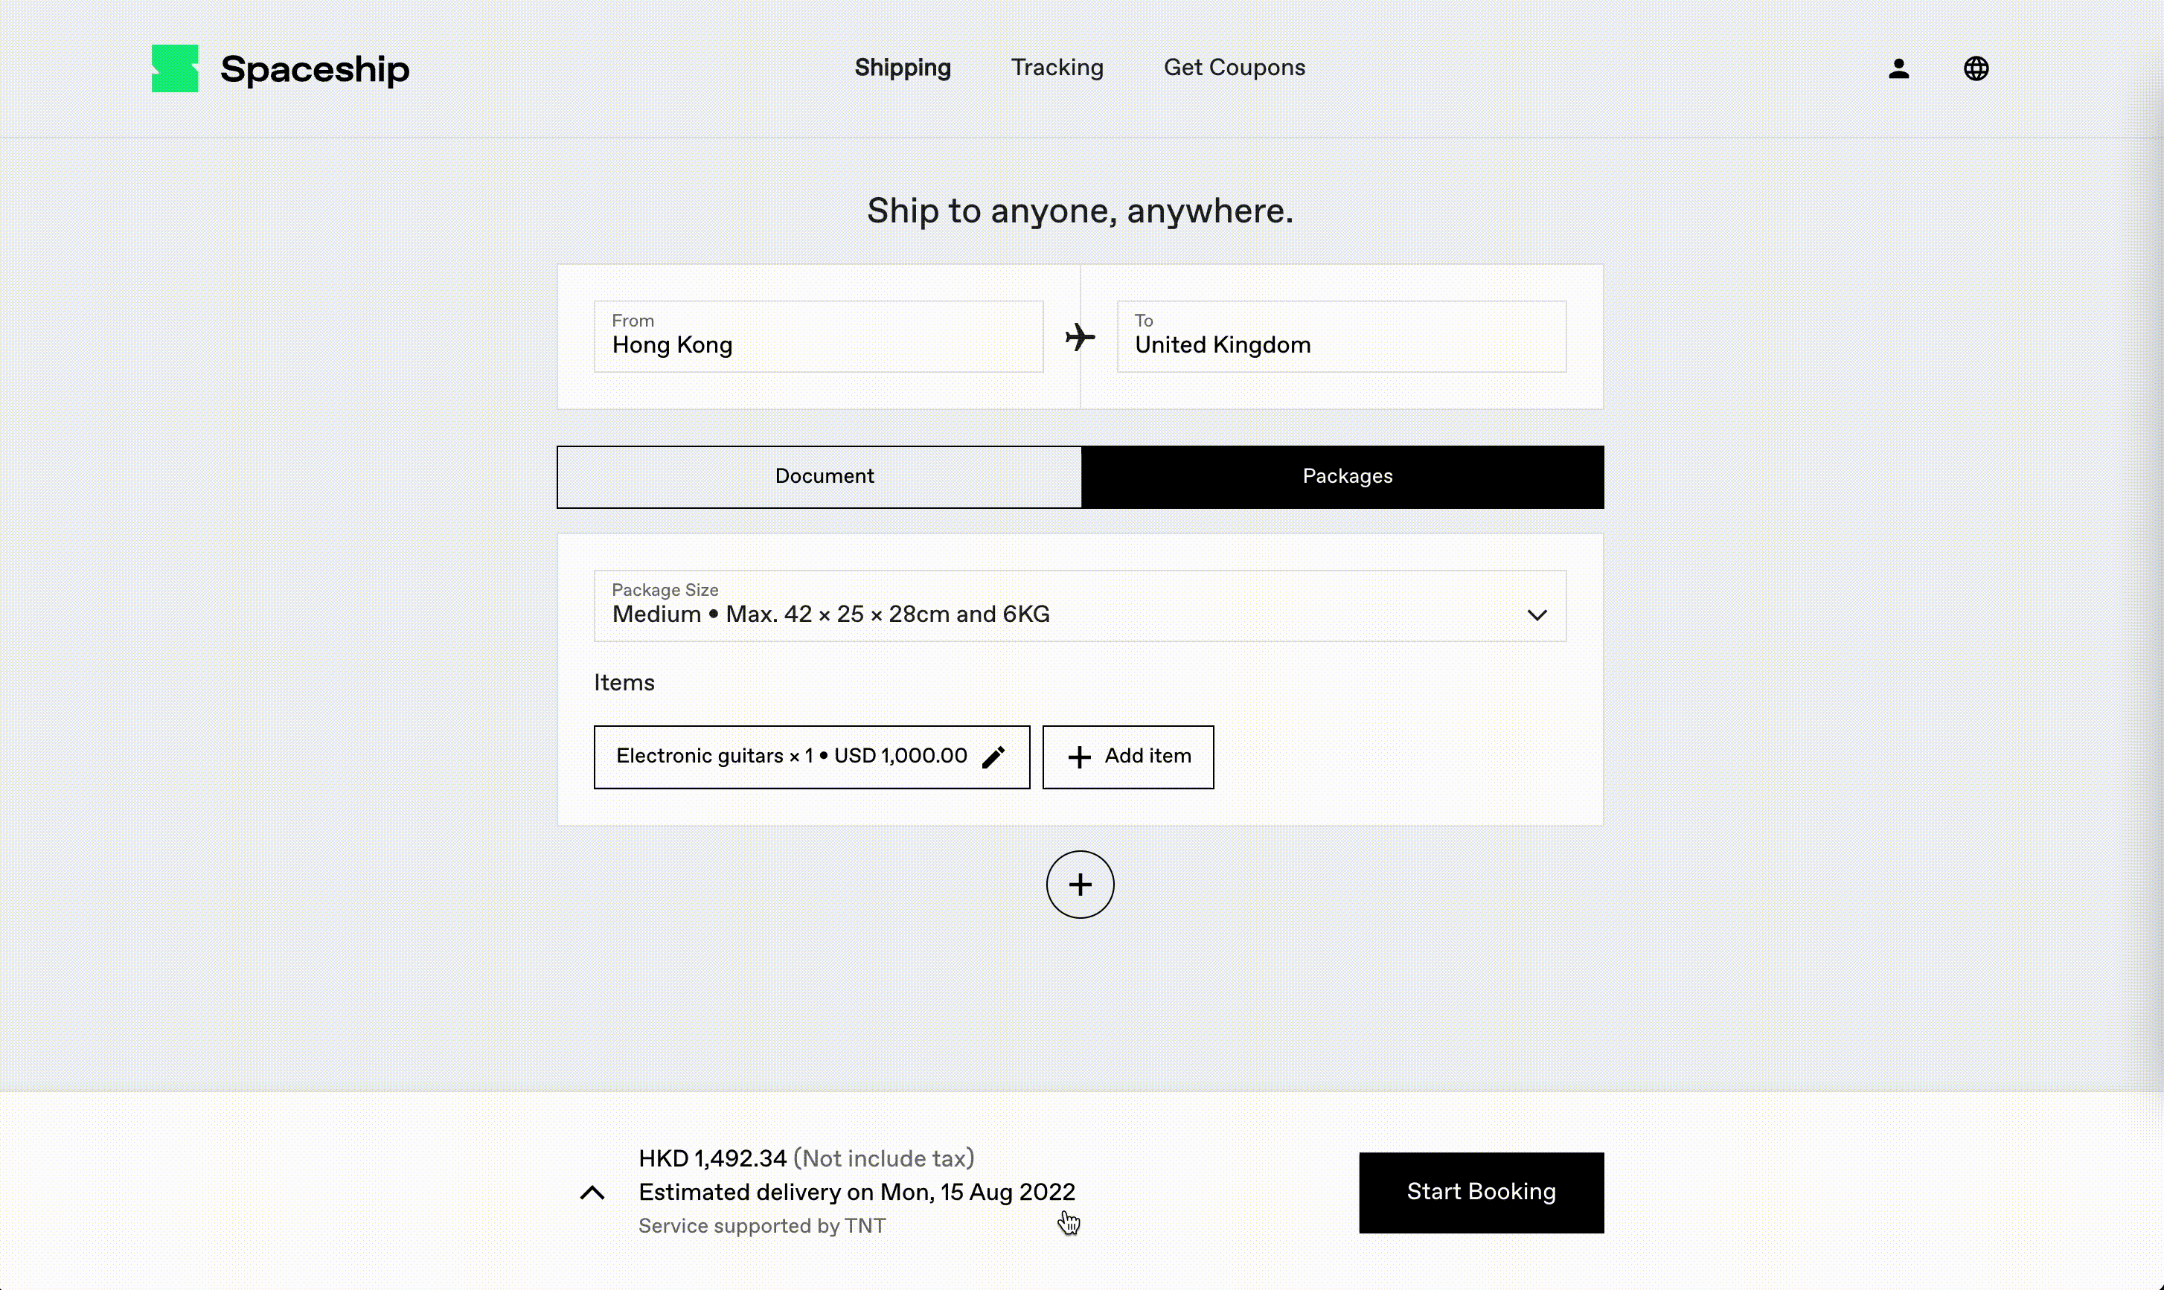Click the globe language selector icon
Screen dimensions: 2164x1290
coord(1975,69)
